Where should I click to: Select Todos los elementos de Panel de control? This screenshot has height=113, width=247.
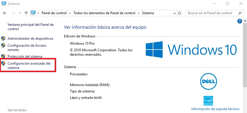point(104,13)
